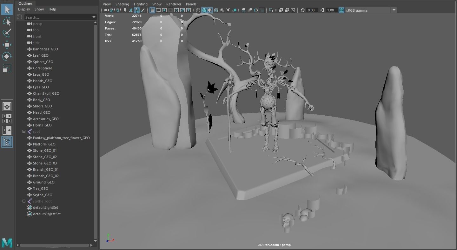
Task: Open the Outliner Help menu
Action: (x=52, y=9)
